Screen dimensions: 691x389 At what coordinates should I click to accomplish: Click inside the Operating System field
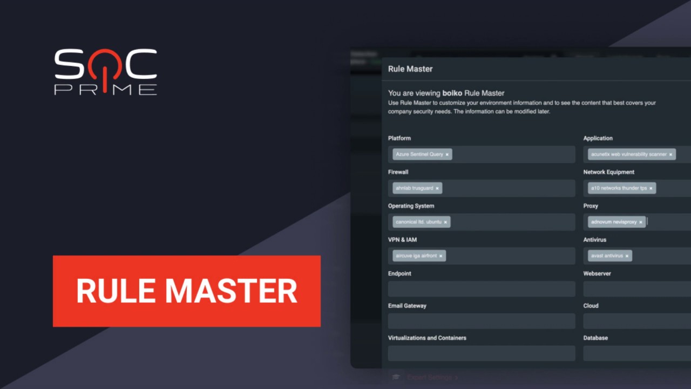pyautogui.click(x=482, y=222)
